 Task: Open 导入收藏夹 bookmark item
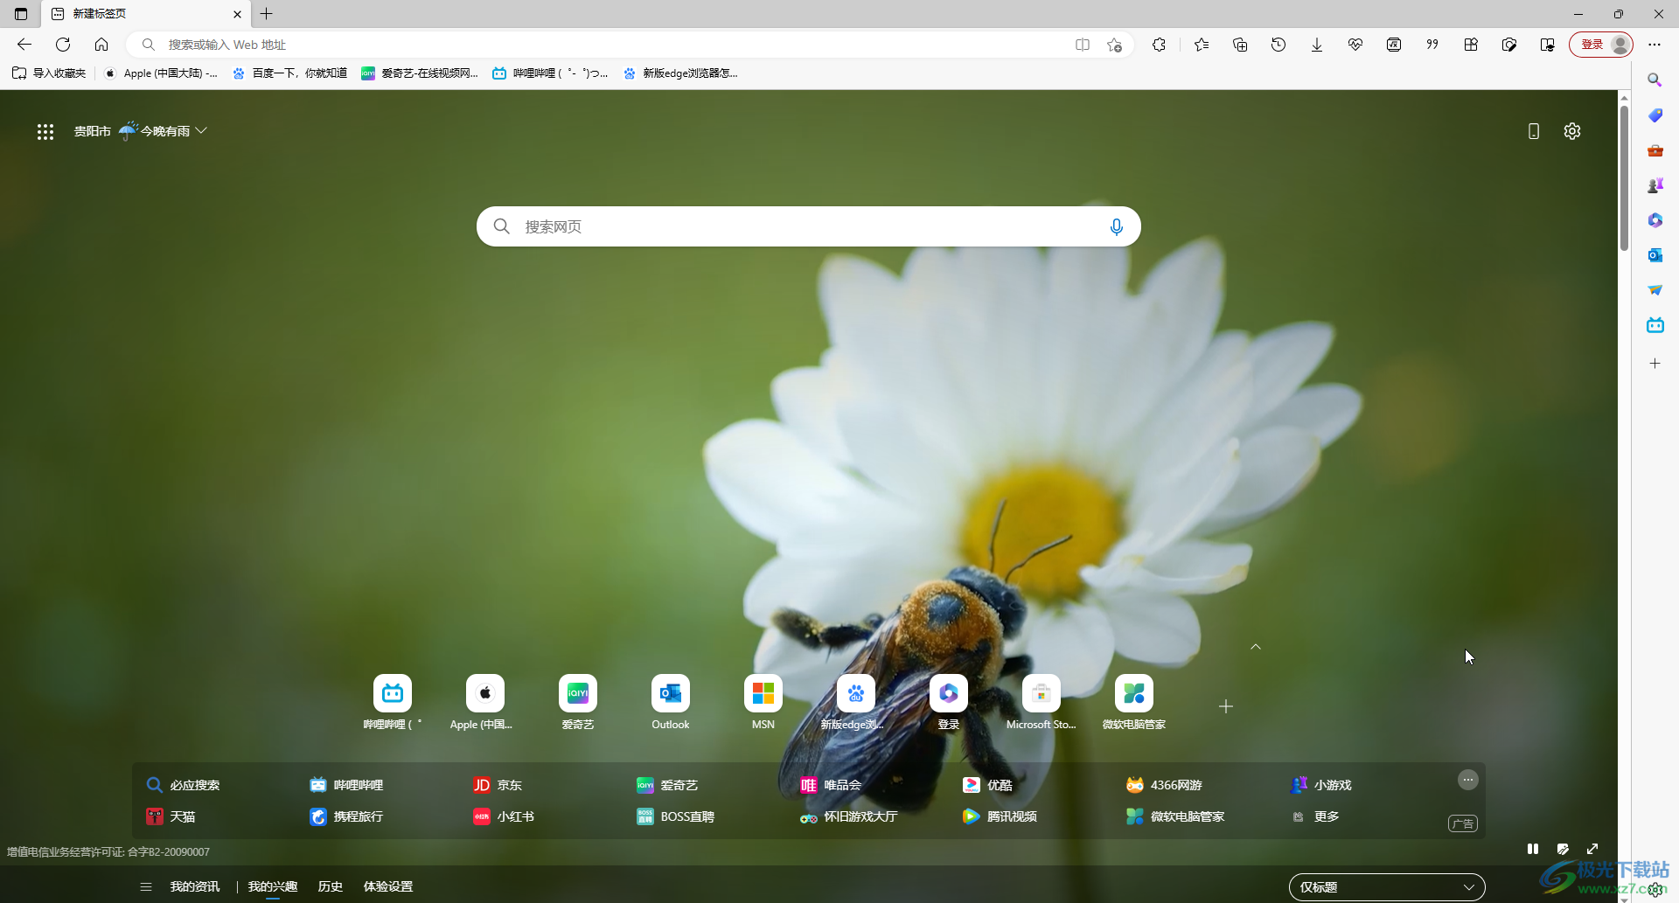[x=50, y=73]
